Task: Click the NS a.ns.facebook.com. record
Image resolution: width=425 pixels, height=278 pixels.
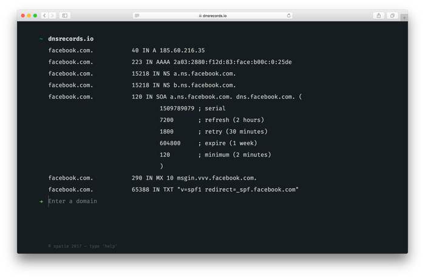Action: pos(184,73)
